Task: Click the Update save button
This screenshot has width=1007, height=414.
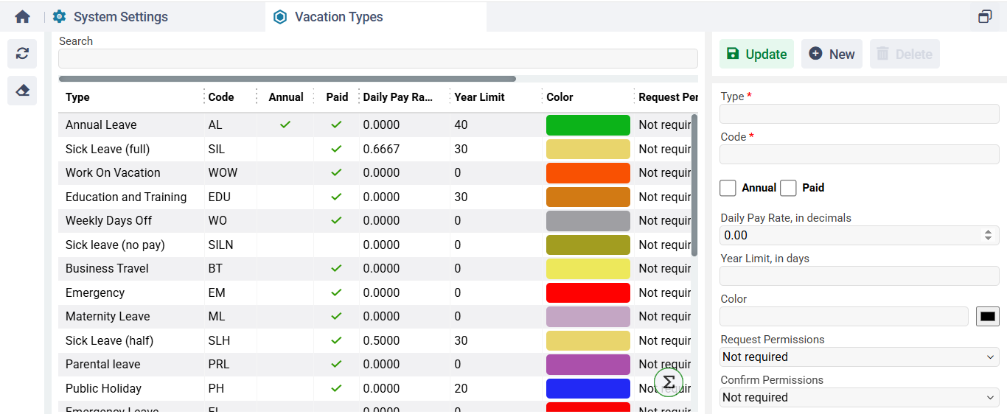Action: (x=756, y=54)
